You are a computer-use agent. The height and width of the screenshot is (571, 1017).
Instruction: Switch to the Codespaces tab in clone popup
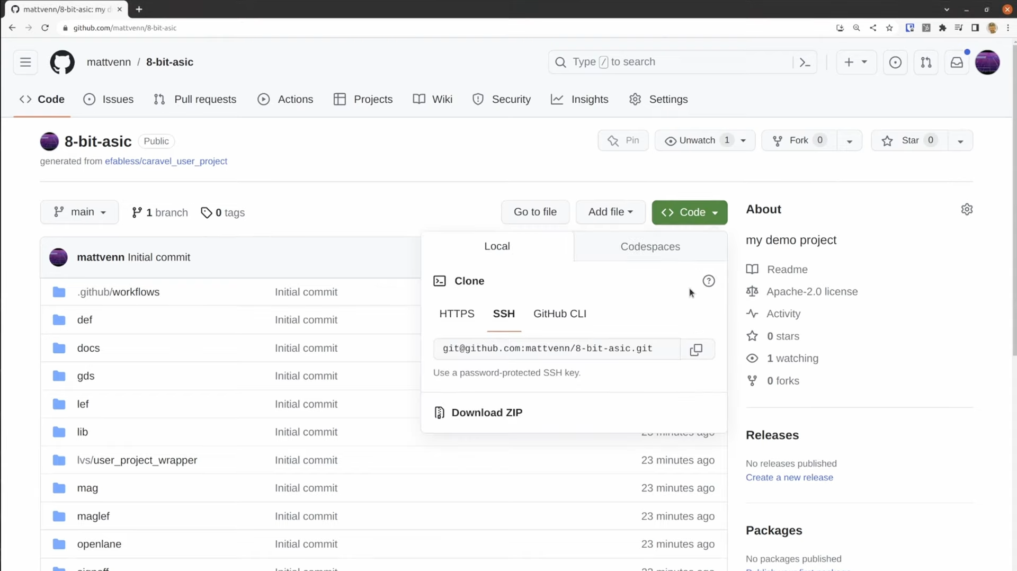pyautogui.click(x=650, y=246)
